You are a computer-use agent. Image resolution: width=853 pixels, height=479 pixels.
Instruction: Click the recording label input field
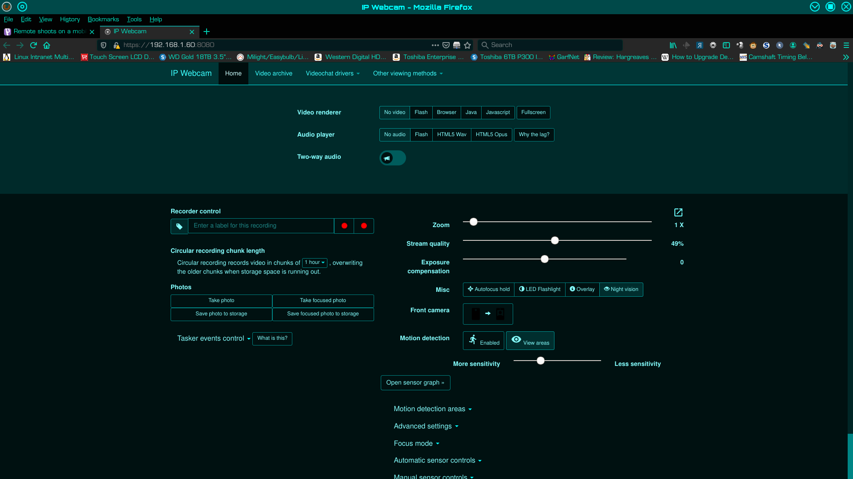click(261, 225)
